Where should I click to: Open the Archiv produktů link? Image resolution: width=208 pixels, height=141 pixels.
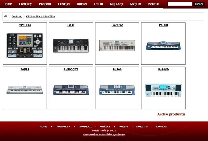point(171,114)
